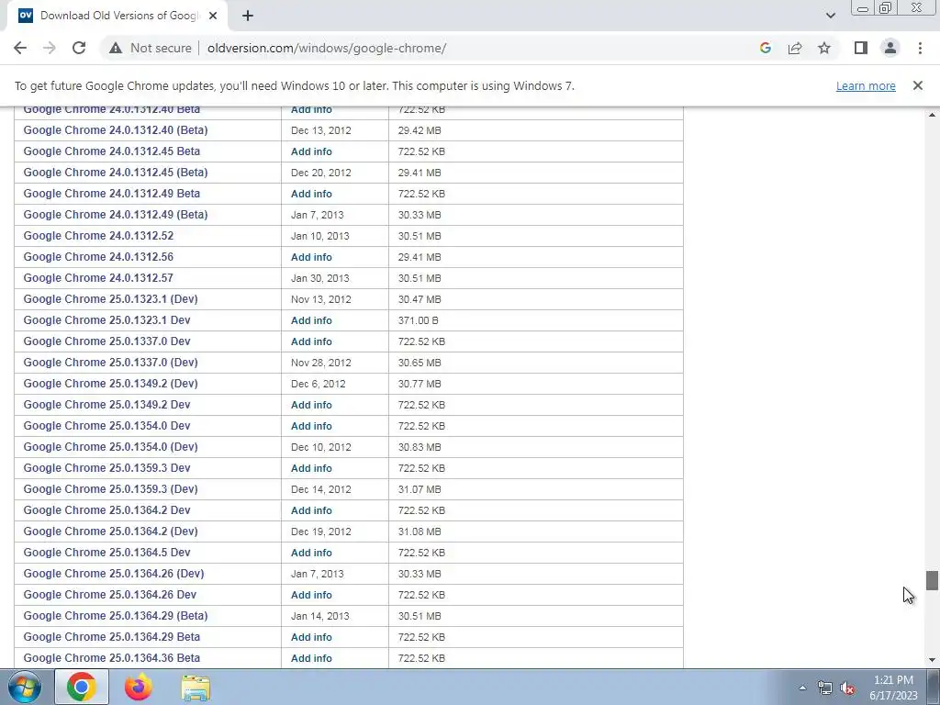Open a new tab with plus
The image size is (940, 705).
[248, 16]
